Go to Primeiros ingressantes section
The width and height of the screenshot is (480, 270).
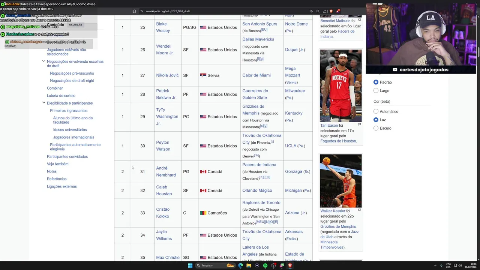pyautogui.click(x=69, y=111)
